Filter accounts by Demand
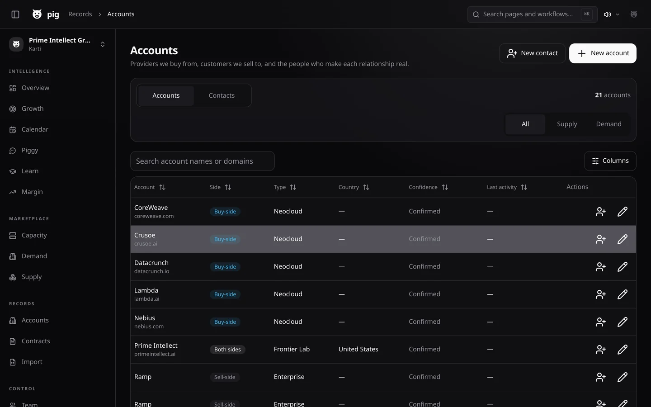651x407 pixels. [x=609, y=124]
